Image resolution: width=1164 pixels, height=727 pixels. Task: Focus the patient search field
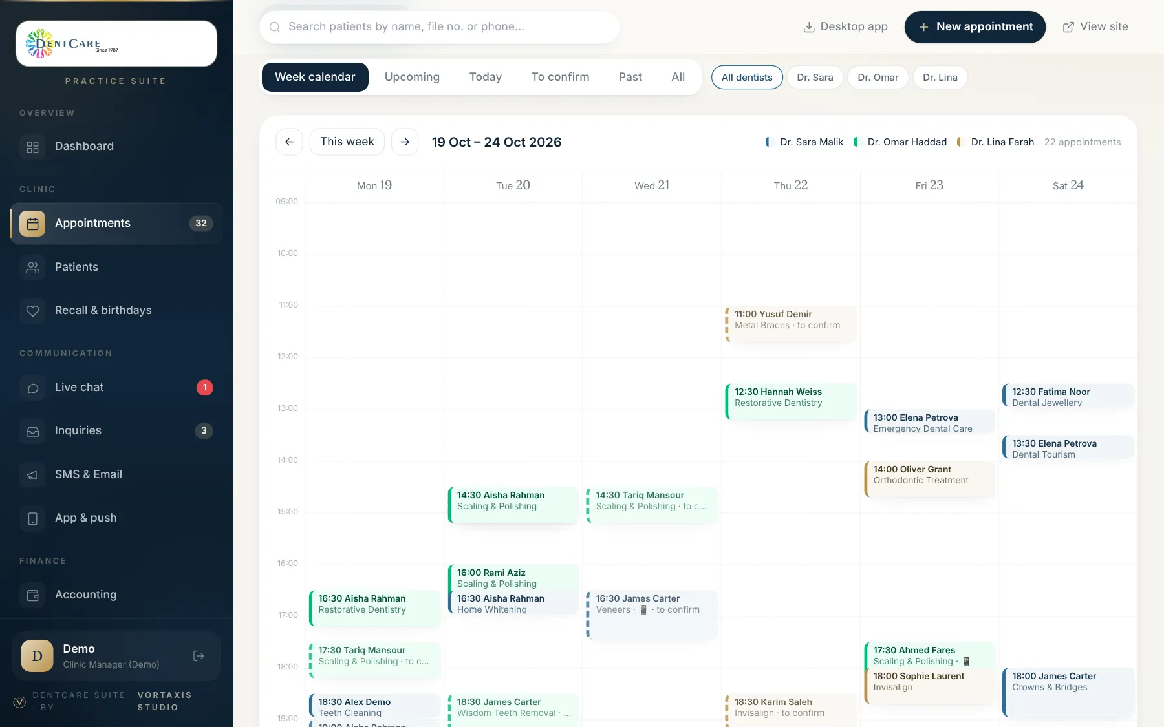[x=440, y=27]
